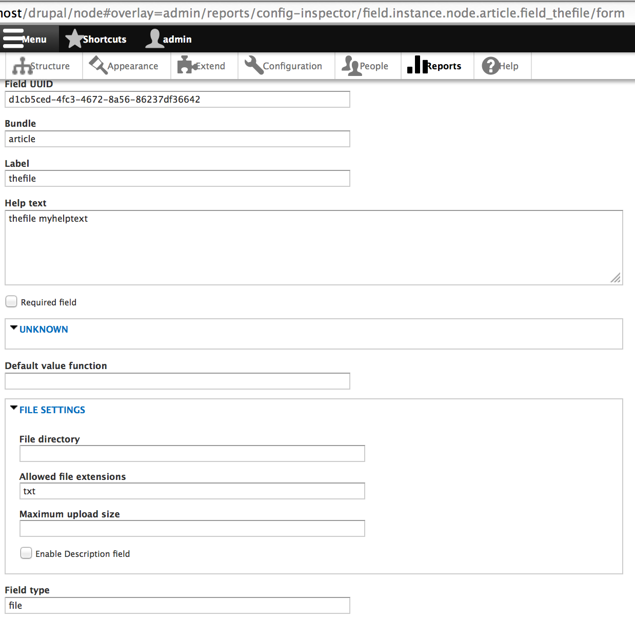Viewport: 635px width, 618px height.
Task: Click the Reports bar chart icon
Action: 417,65
